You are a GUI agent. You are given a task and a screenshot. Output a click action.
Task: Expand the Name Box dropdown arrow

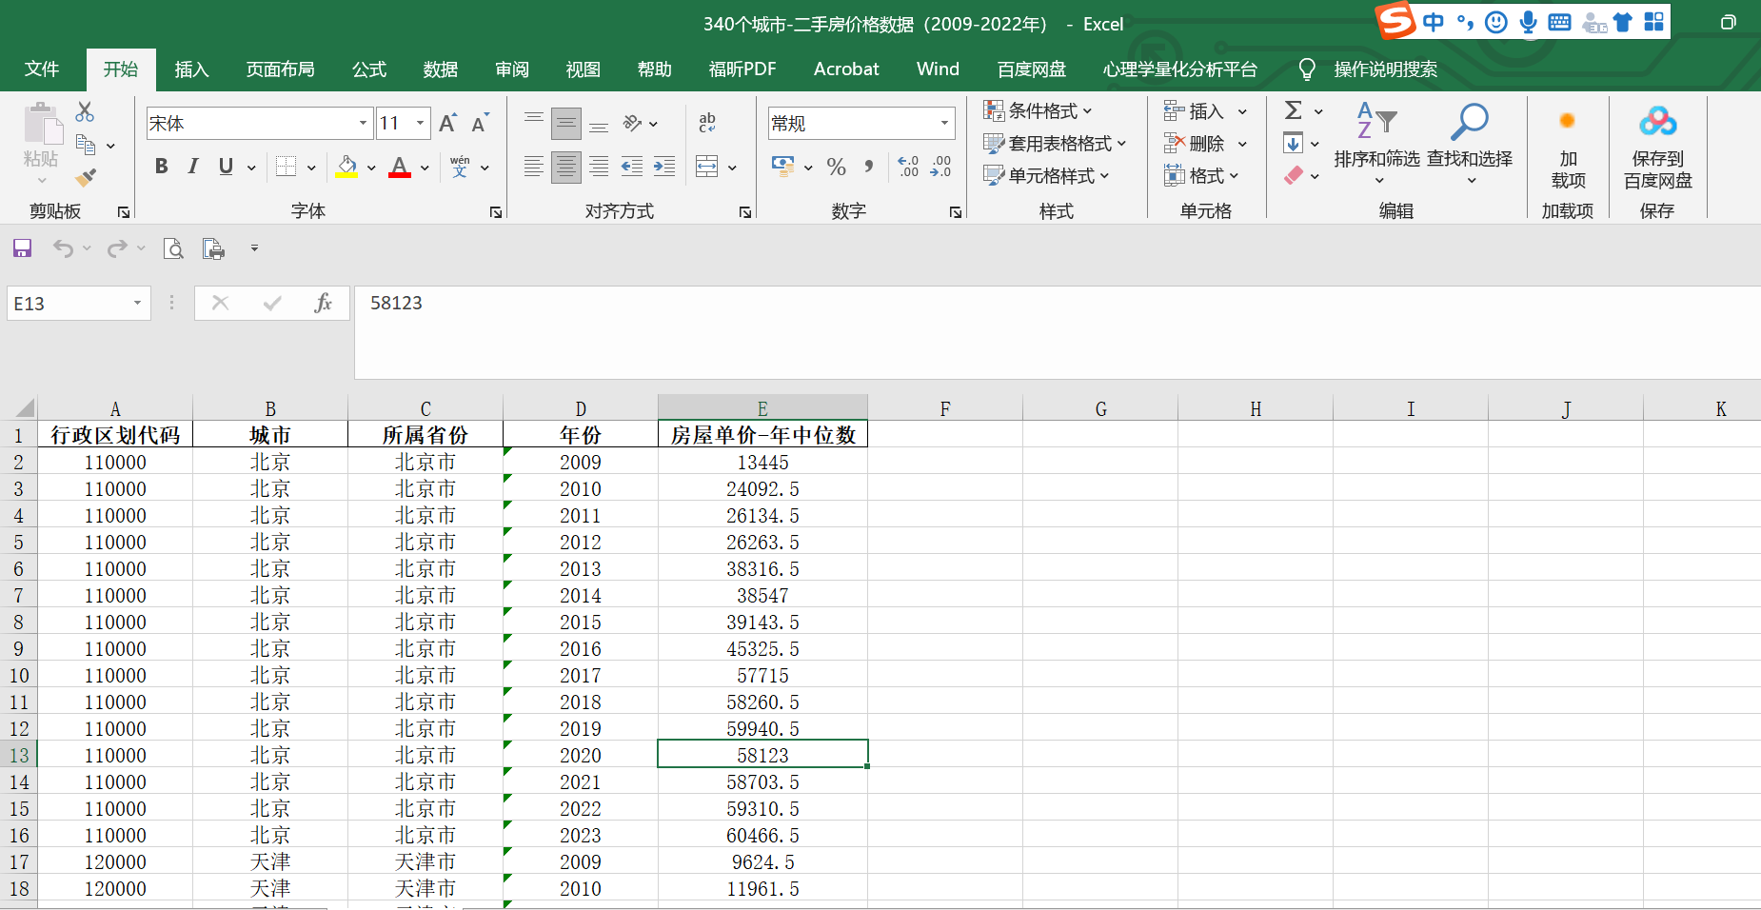[137, 303]
